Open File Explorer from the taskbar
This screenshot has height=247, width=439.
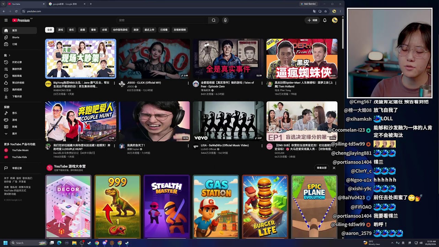(74, 243)
